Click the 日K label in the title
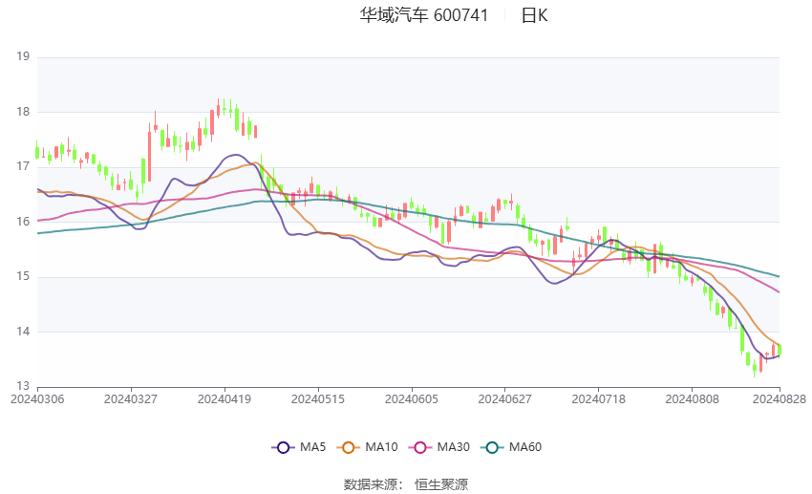This screenshot has height=494, width=812. tap(534, 15)
